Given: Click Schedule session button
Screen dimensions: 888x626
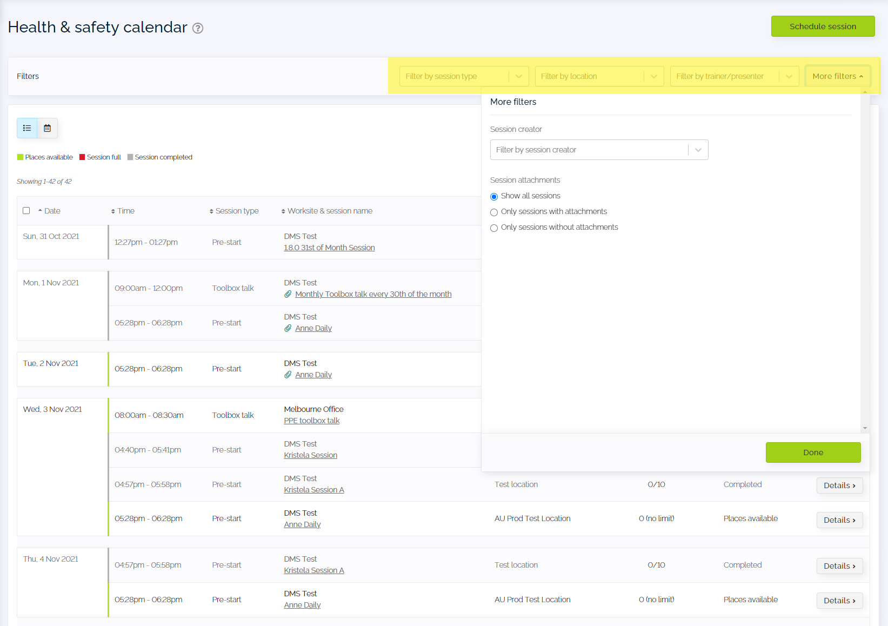Looking at the screenshot, I should 823,26.
